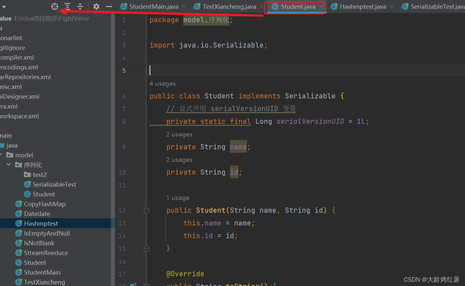Hide the project tool window

pyautogui.click(x=109, y=6)
